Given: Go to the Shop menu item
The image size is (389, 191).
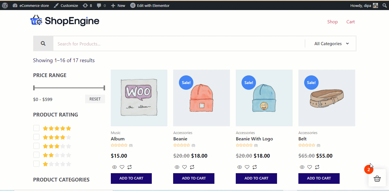Looking at the screenshot, I should coord(332,22).
